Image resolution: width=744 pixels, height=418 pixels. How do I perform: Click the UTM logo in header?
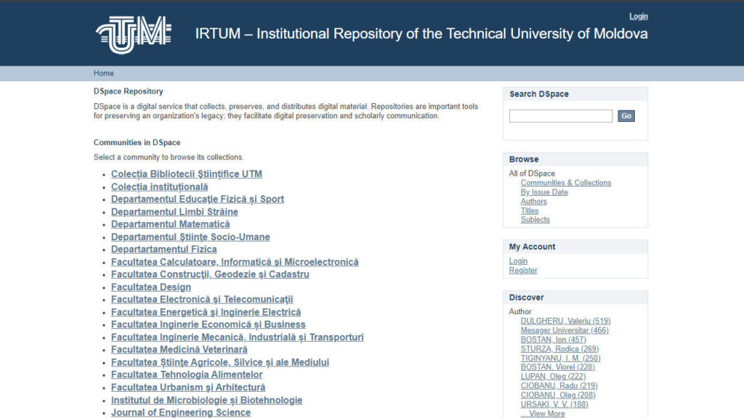134,35
